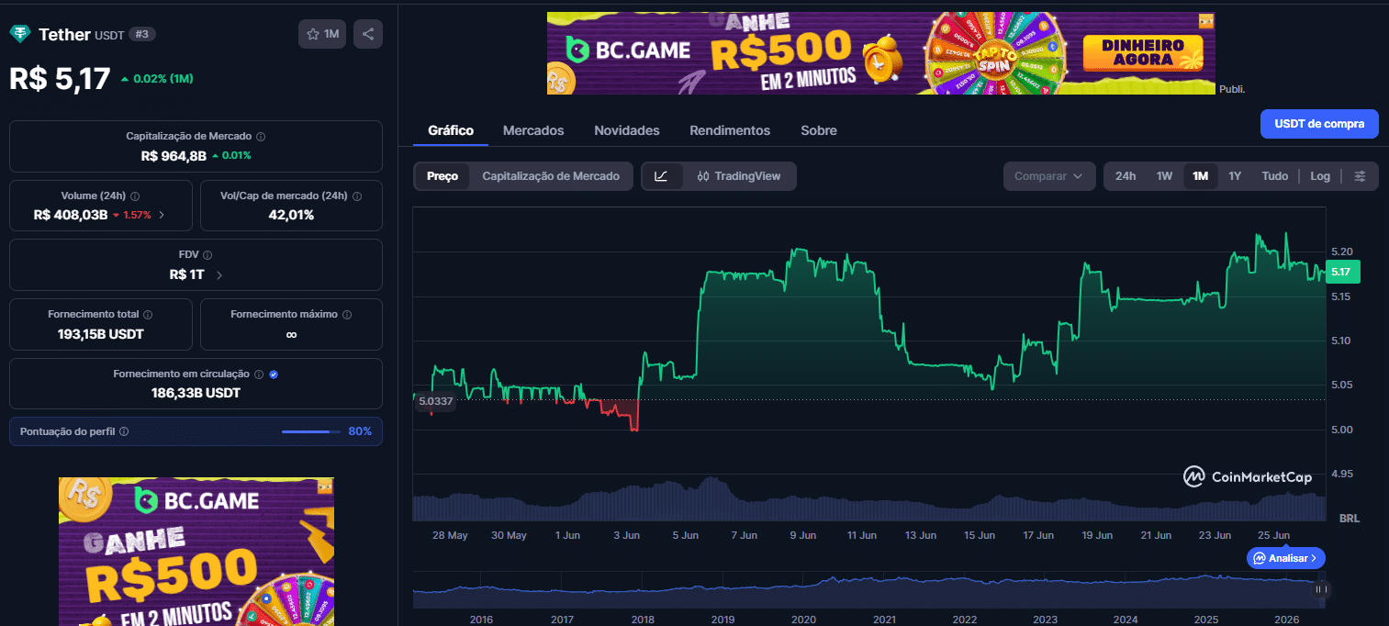This screenshot has height=626, width=1389.
Task: Select 1Y time range
Action: coord(1235,176)
